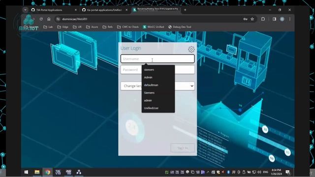Screen dimensions: 315x177
Task: Switch to the TIA Portal Applications tab
Action: click(x=49, y=10)
